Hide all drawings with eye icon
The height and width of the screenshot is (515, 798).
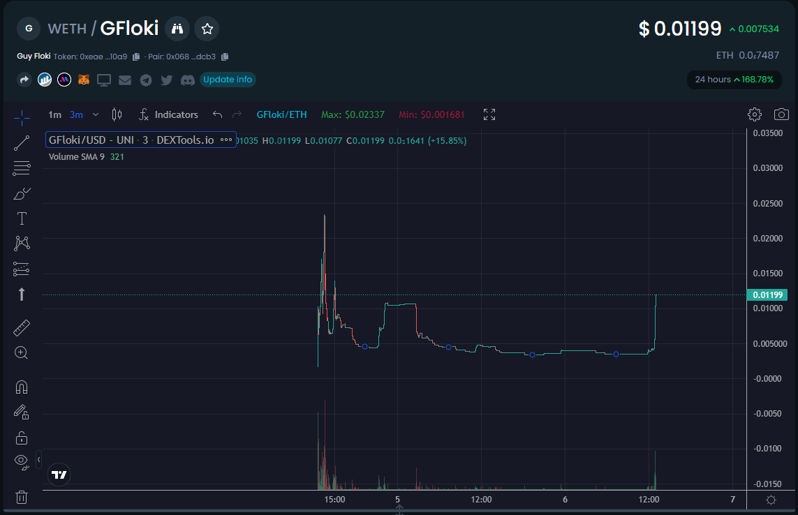tap(22, 462)
